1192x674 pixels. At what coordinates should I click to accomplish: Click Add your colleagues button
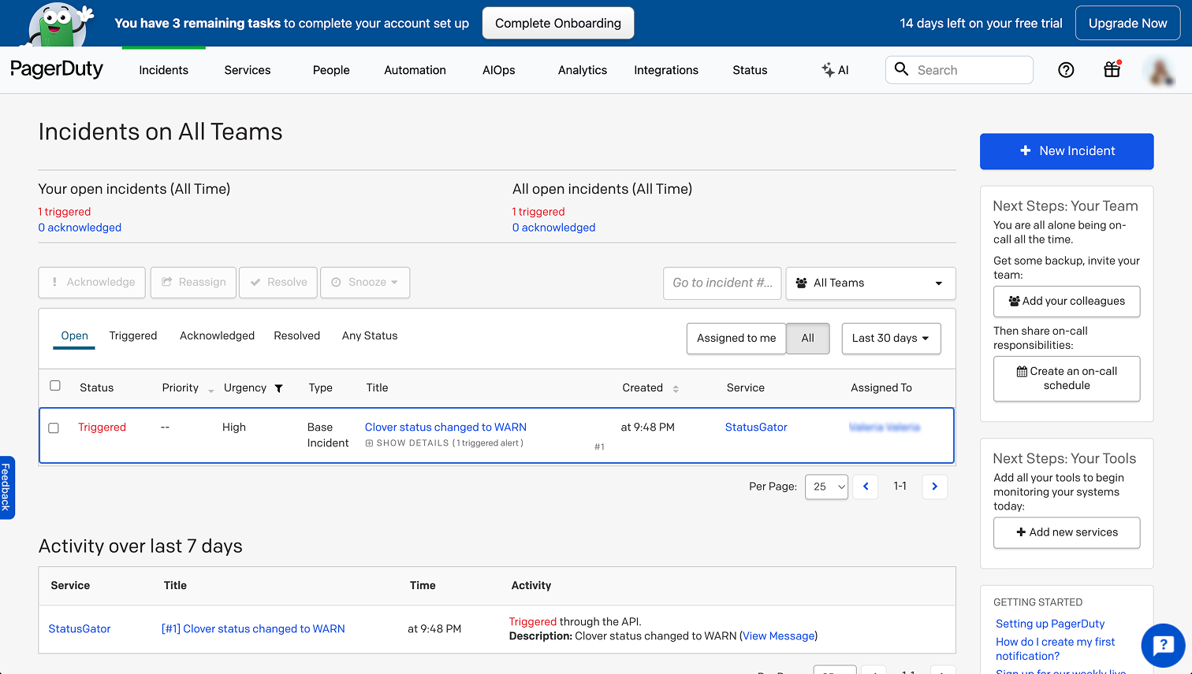click(x=1067, y=302)
